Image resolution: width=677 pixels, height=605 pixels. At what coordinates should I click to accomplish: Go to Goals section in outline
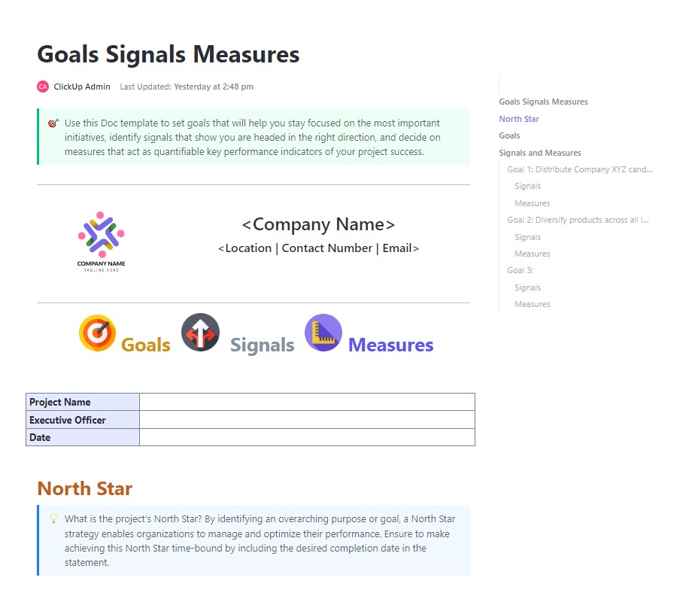click(x=509, y=135)
